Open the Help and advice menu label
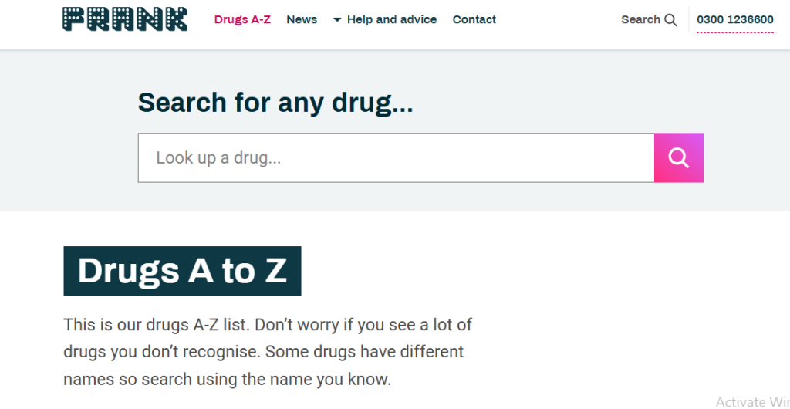The image size is (790, 409). point(392,19)
